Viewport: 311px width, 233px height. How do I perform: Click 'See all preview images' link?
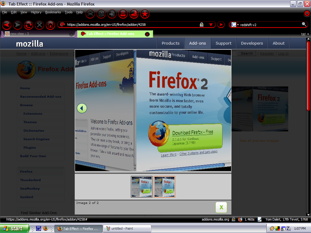click(x=259, y=140)
